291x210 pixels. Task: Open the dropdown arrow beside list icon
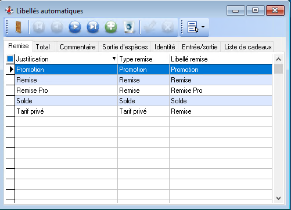(x=203, y=27)
